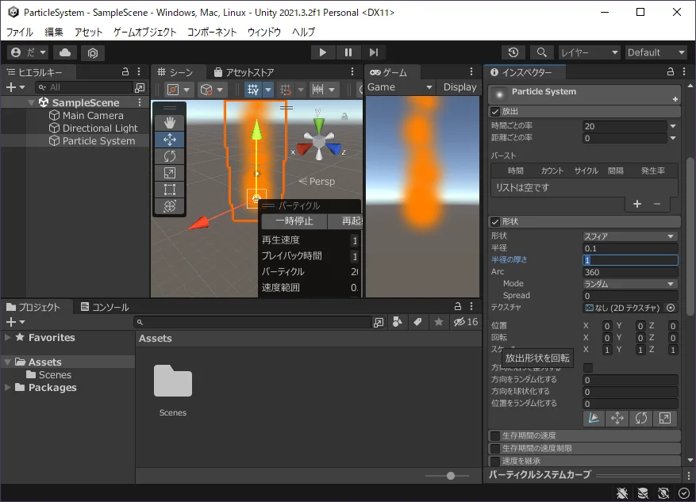Open the コンポーネント menu

click(212, 32)
